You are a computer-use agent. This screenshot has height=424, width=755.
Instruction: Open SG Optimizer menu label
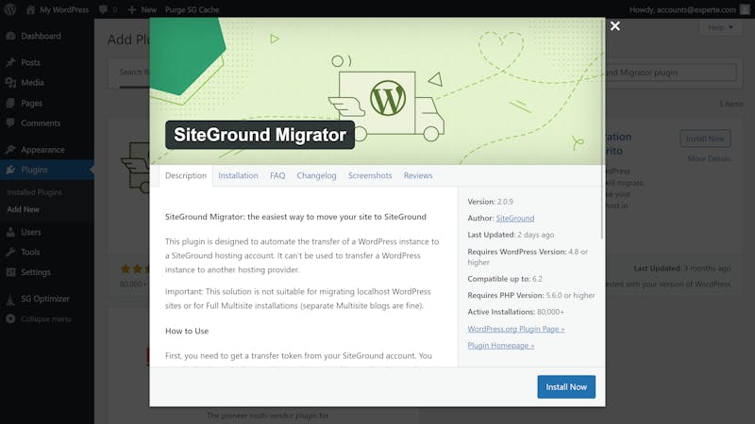click(45, 299)
